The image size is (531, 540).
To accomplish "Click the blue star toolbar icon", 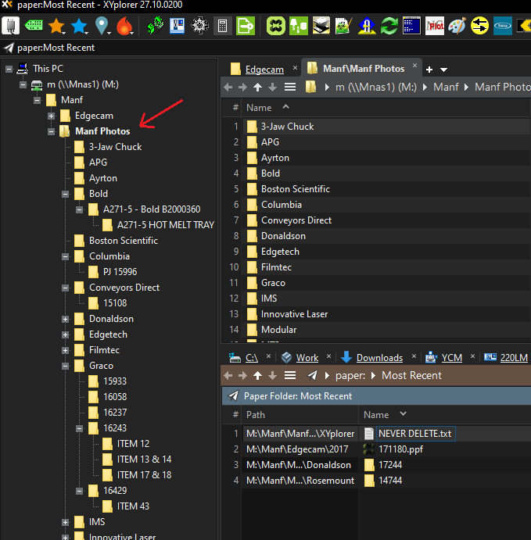I will click(x=79, y=26).
